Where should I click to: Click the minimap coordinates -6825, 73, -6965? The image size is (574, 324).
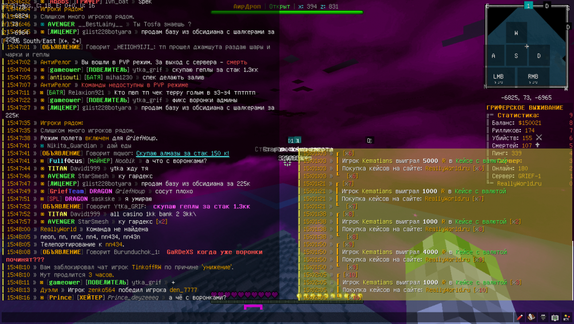(526, 97)
